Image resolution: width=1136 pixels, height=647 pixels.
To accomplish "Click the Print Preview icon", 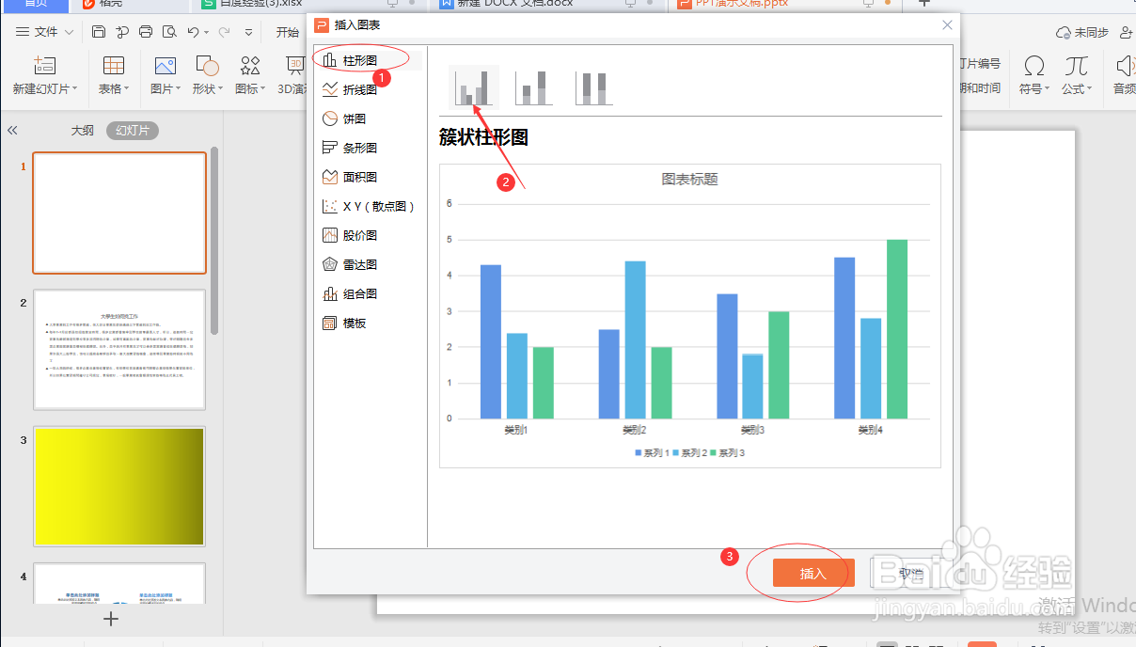I will click(169, 32).
